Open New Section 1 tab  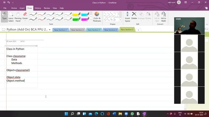point(60,30)
